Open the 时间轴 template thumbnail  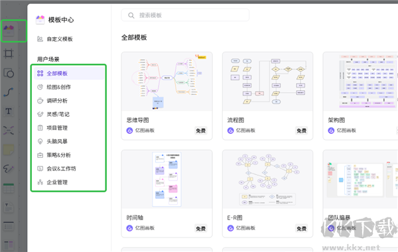(166, 180)
